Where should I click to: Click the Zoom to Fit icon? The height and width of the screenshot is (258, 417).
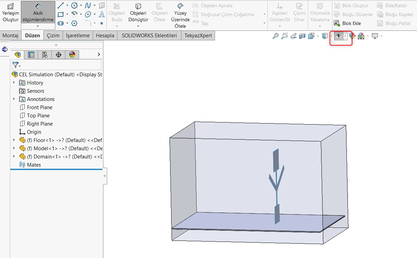tap(275, 36)
